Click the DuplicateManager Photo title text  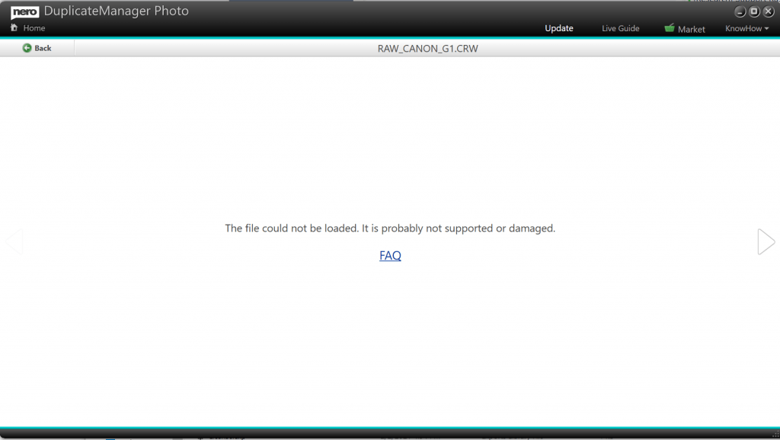point(116,11)
